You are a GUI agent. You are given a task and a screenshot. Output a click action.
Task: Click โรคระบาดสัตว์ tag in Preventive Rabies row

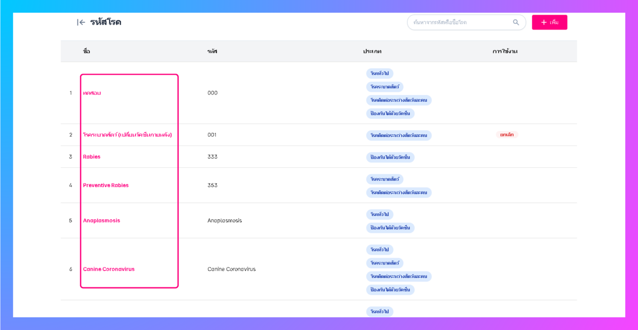[385, 179]
